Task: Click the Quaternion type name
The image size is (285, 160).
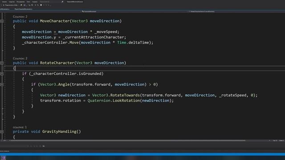Action: 99,101
